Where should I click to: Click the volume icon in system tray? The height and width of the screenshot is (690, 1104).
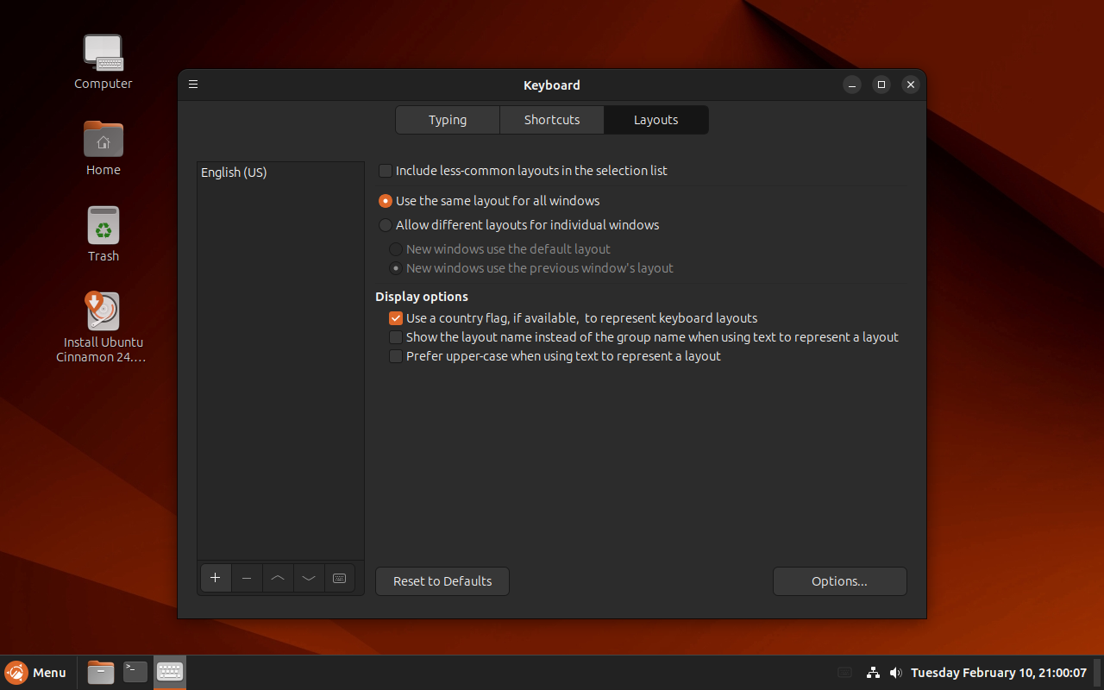tap(895, 673)
